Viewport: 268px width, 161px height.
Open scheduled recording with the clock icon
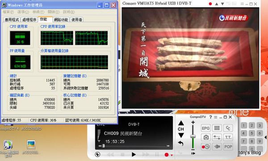pos(205,147)
